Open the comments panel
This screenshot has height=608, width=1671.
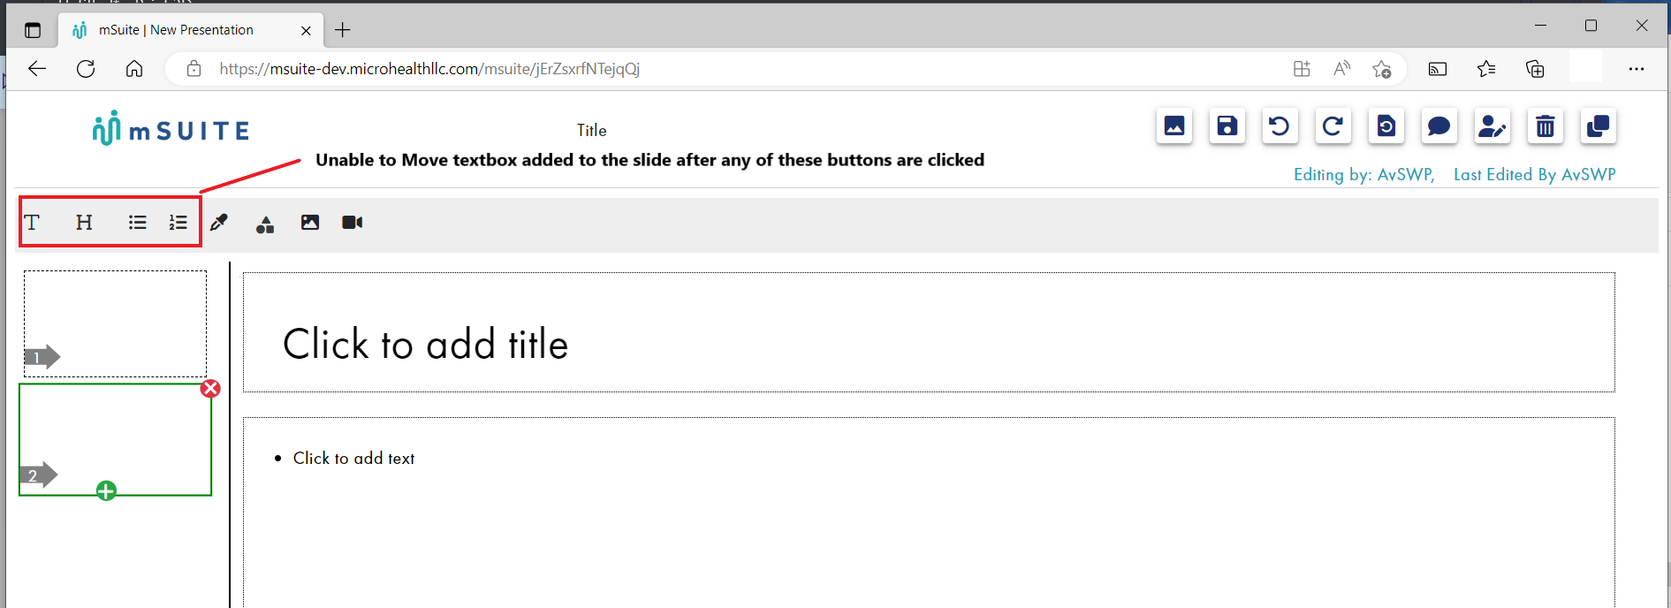coord(1439,125)
